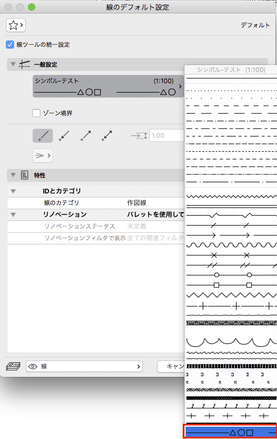Open the favorites star button
277x439 pixels.
pyautogui.click(x=16, y=25)
